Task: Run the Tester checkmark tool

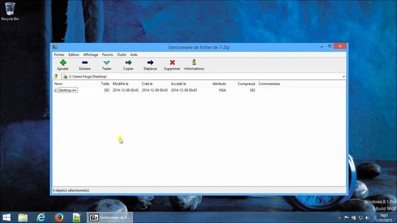Action: (107, 63)
